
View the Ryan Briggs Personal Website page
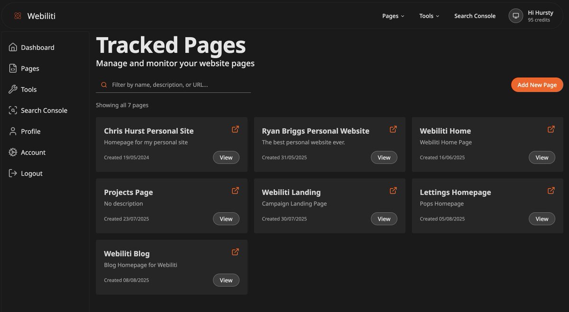tap(384, 157)
